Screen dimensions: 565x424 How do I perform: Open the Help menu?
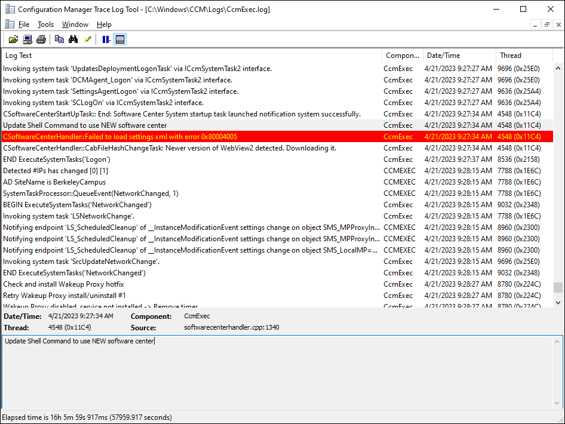[103, 24]
